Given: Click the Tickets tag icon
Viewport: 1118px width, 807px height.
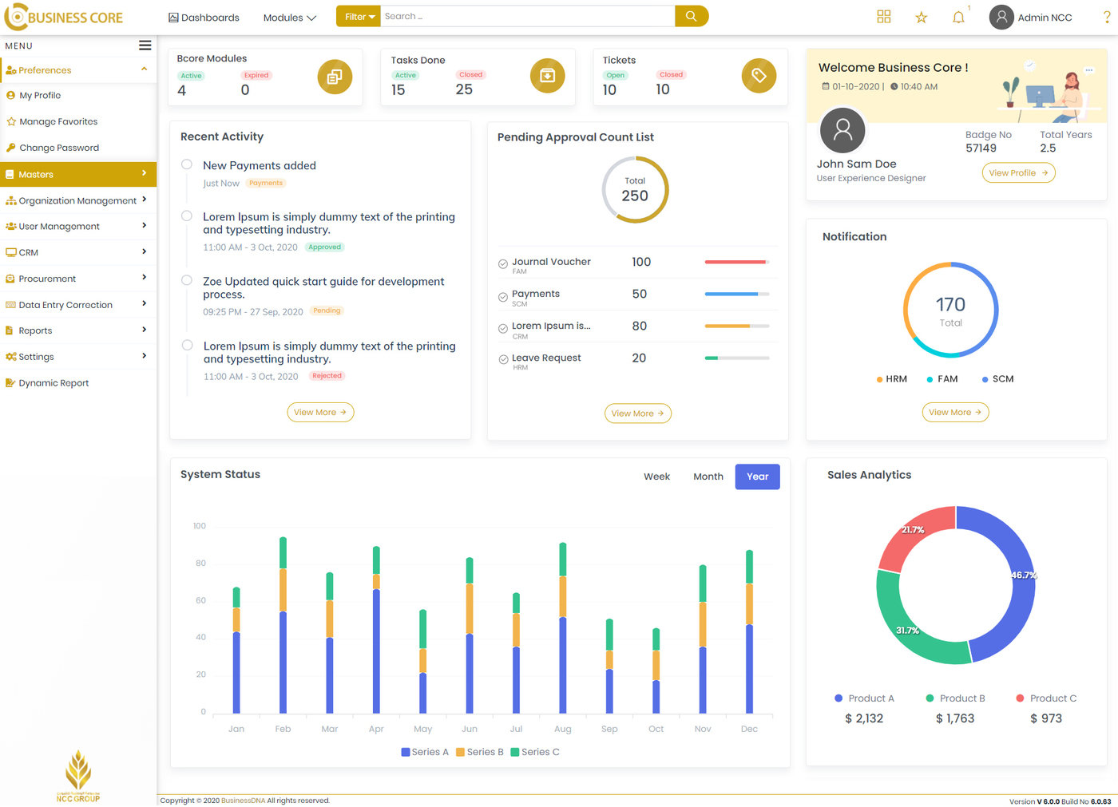Looking at the screenshot, I should tap(758, 76).
